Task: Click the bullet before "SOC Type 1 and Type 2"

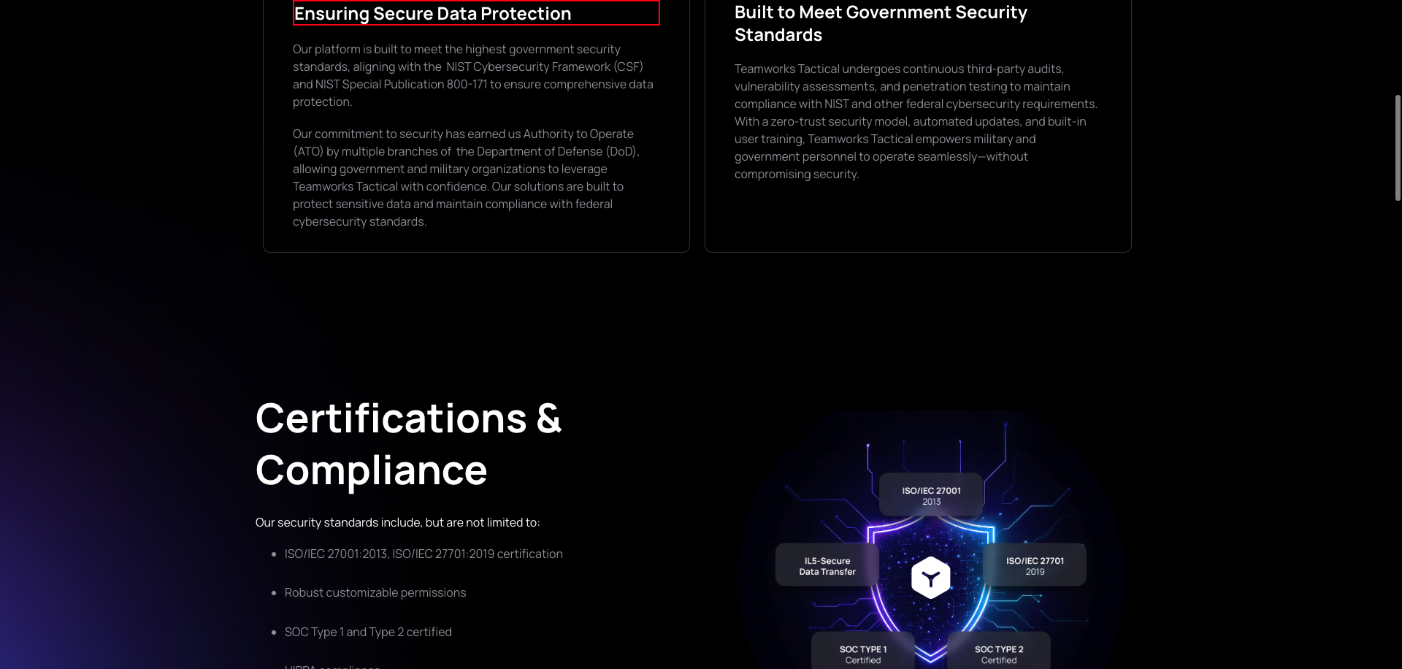Action: tap(274, 632)
